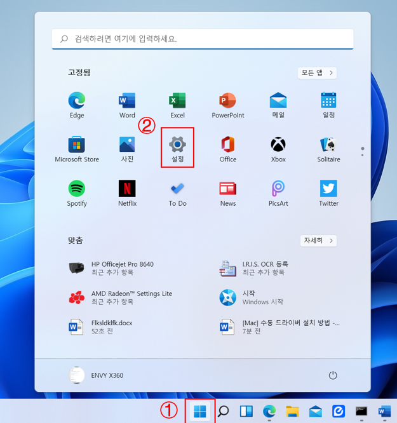This screenshot has width=397, height=423.
Task: Open I.R.I.S. OCR 등록 item
Action: [253, 268]
